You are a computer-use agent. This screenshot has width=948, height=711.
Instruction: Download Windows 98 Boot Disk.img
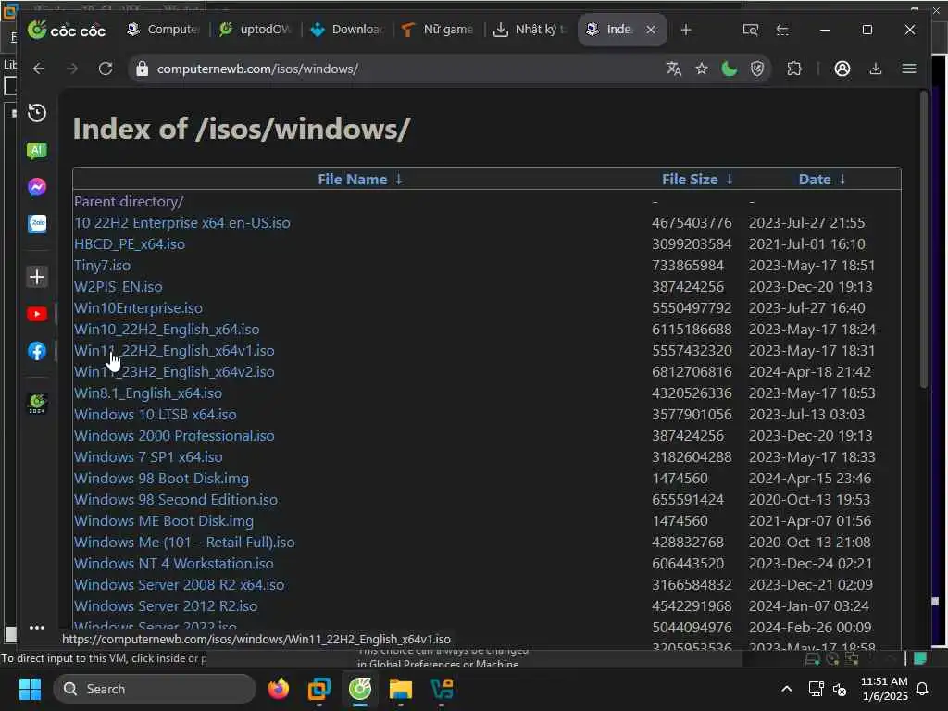[x=161, y=479]
